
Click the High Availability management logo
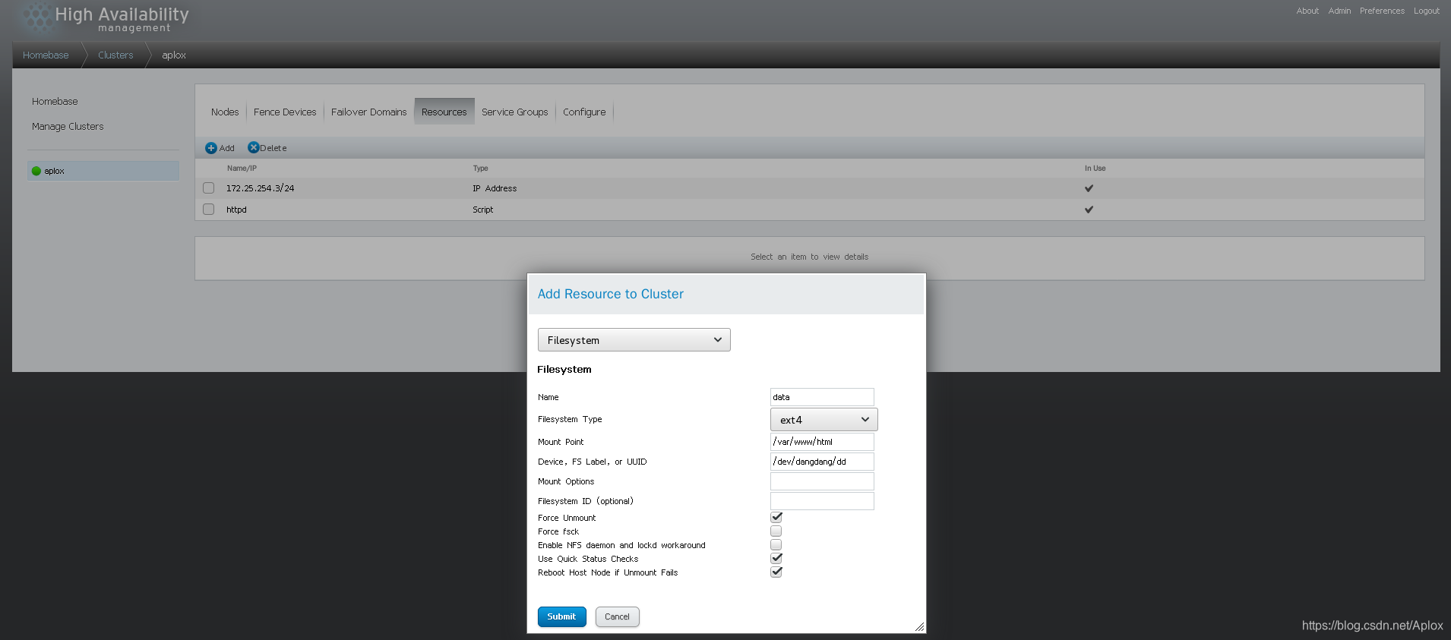pos(106,20)
